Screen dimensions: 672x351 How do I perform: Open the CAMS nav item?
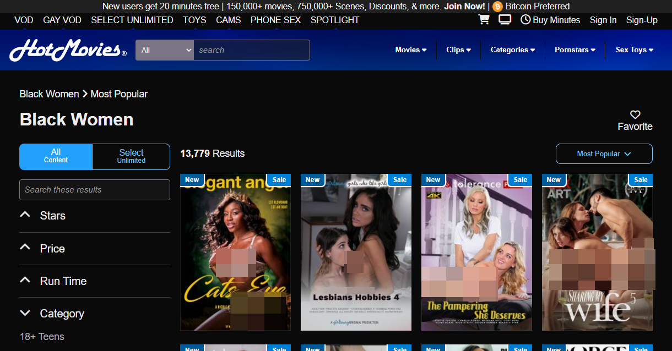(229, 20)
